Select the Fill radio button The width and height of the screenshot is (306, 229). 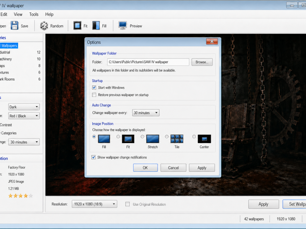(94, 137)
